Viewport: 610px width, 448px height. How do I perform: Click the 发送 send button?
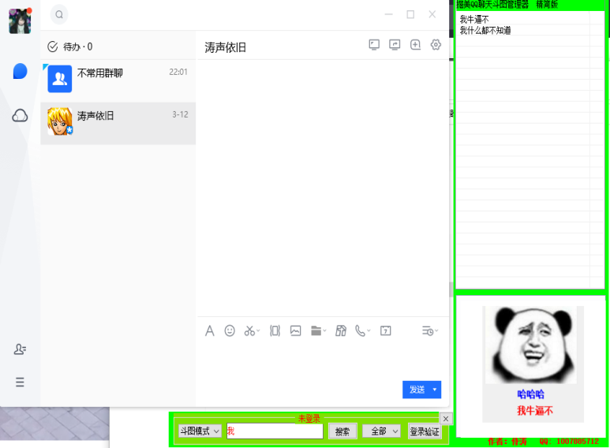pyautogui.click(x=416, y=390)
